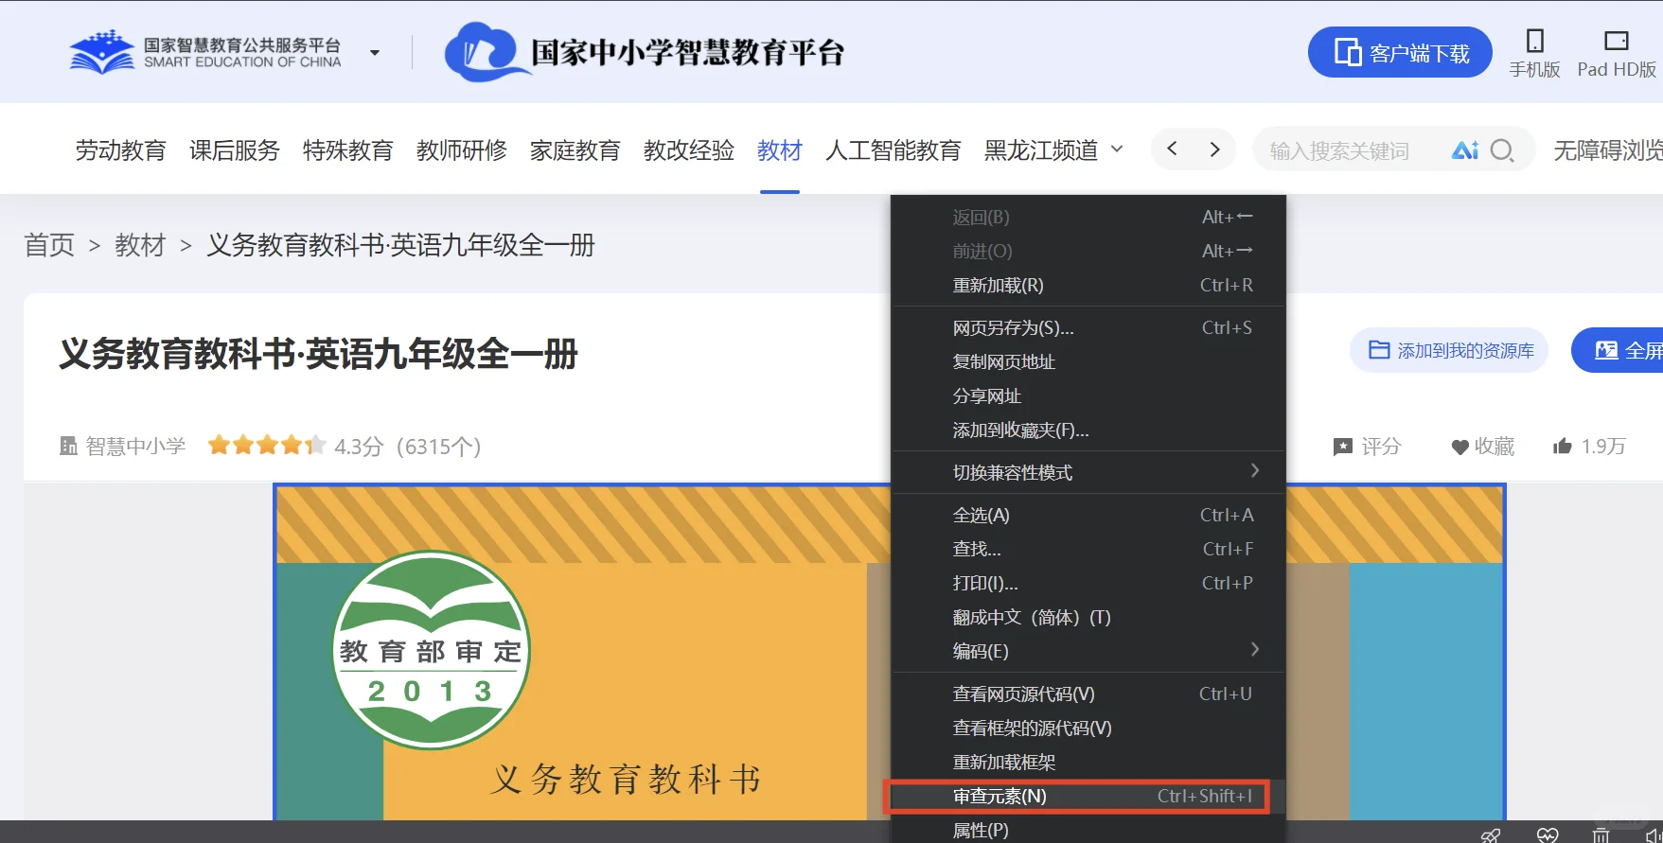Click breadcrumb 义务教育教科书·英语九年级全一册
This screenshot has height=843, width=1663.
(x=401, y=245)
